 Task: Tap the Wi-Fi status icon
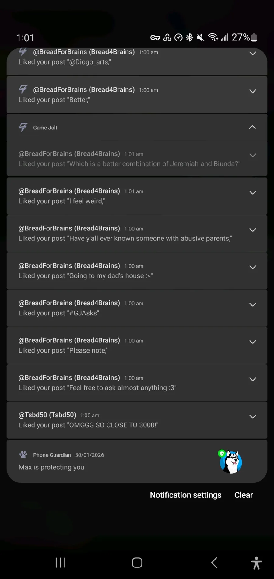click(x=213, y=37)
